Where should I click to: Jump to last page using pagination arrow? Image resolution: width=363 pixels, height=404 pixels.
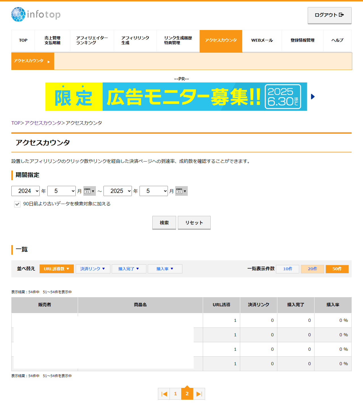[x=199, y=394]
